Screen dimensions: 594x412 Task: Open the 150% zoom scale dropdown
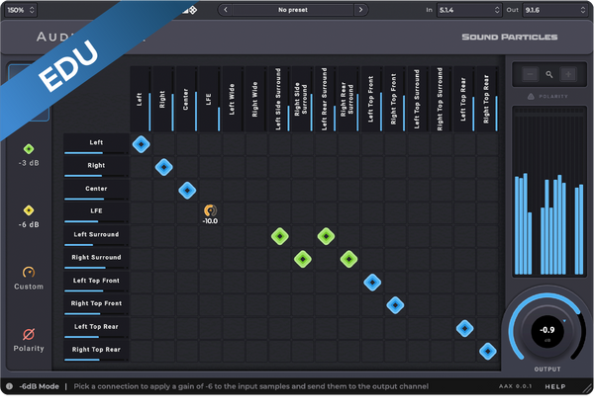[x=21, y=10]
